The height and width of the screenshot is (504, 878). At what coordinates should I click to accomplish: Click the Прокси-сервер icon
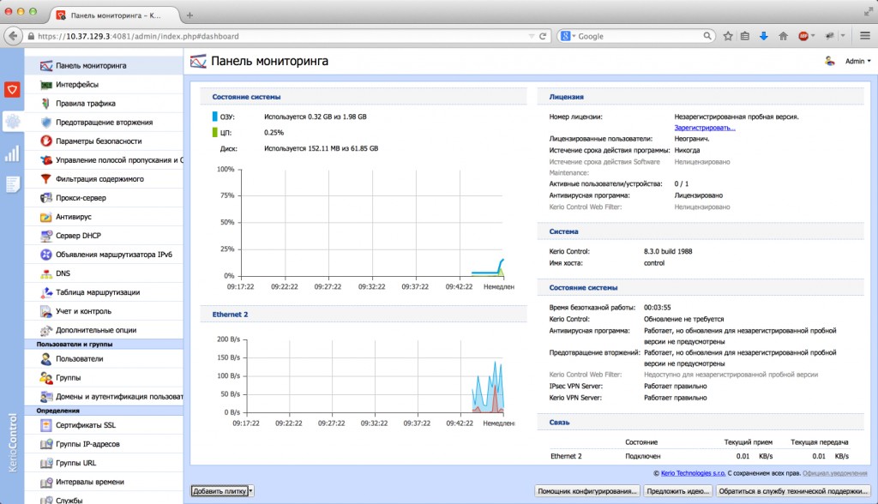pos(46,198)
